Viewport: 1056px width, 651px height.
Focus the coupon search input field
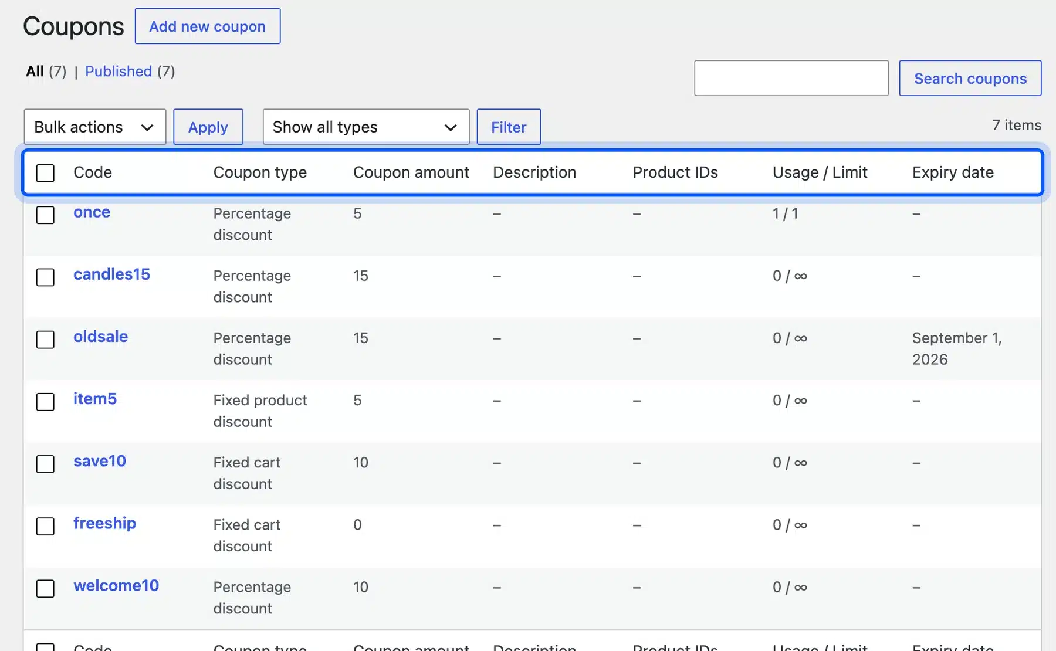click(x=791, y=78)
